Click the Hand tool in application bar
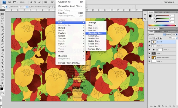 pos(32,2)
